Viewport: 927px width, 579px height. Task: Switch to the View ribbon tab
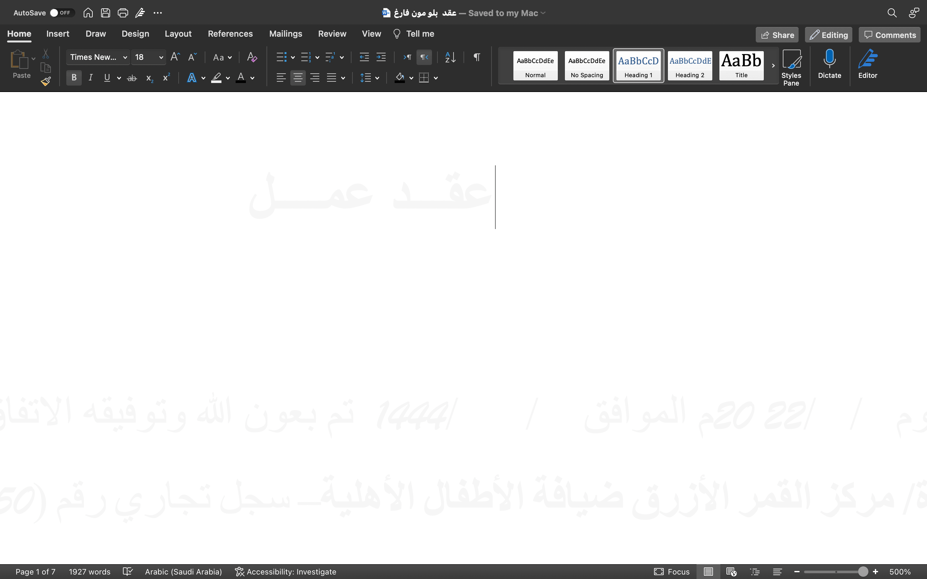372,33
